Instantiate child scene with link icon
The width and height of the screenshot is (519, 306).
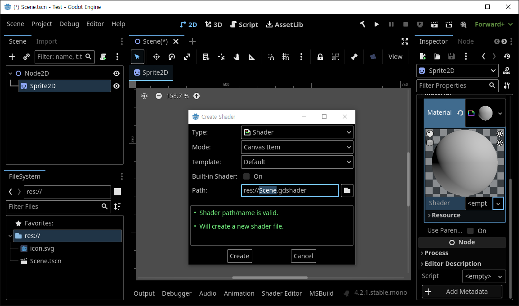(27, 57)
